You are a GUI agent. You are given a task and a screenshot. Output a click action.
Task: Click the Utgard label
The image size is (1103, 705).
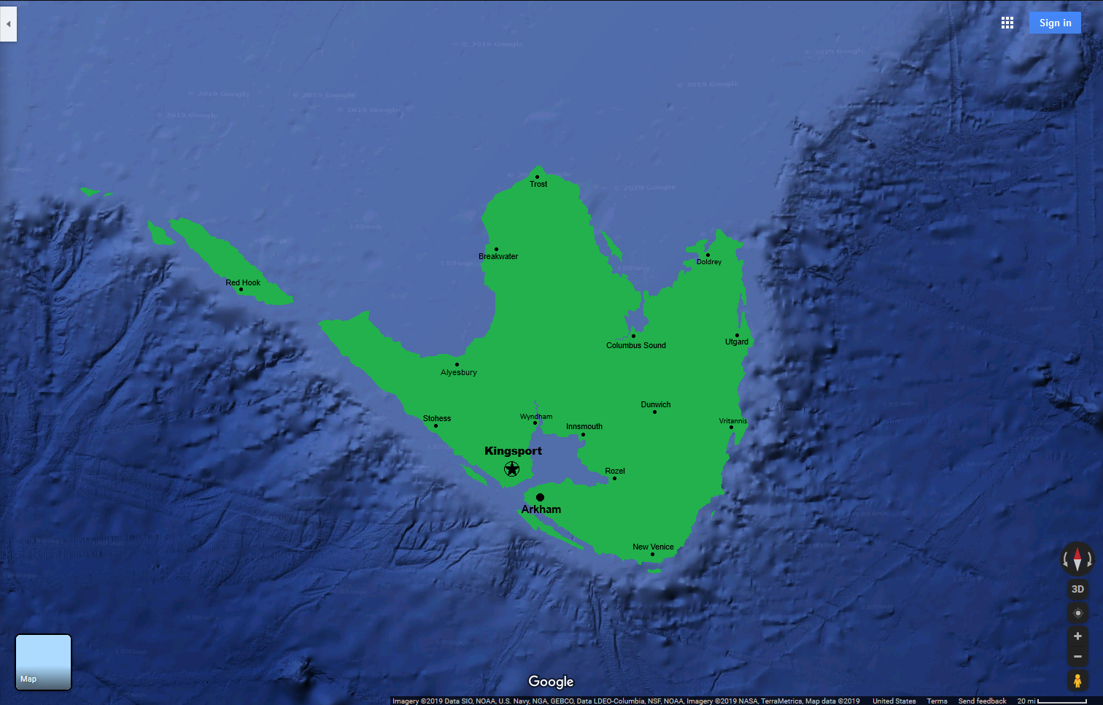pyautogui.click(x=737, y=342)
